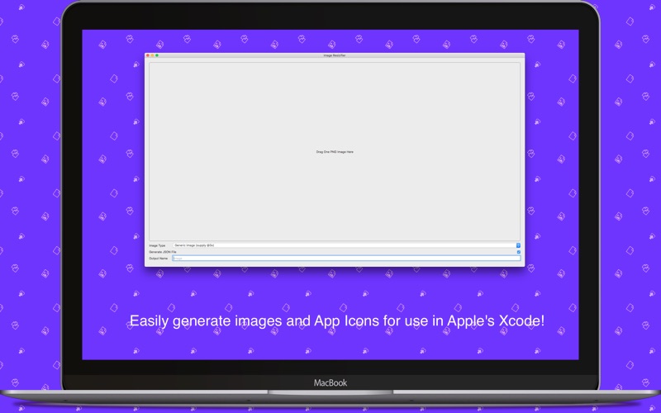Click the Output Name input field
This screenshot has width=661, height=413.
[346, 259]
